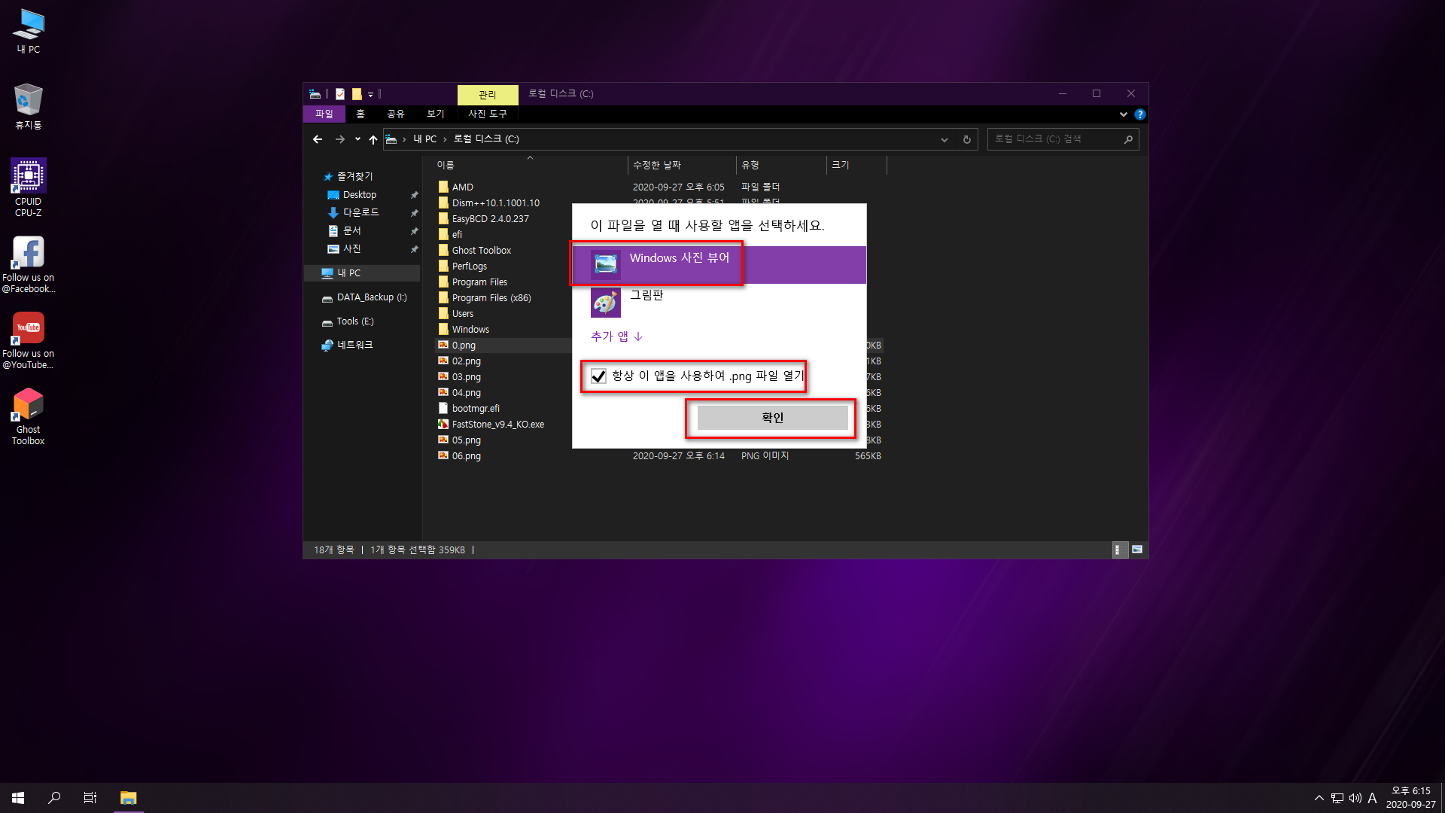Click the up-directory arrow icon
Viewport: 1445px width, 813px height.
coord(373,139)
